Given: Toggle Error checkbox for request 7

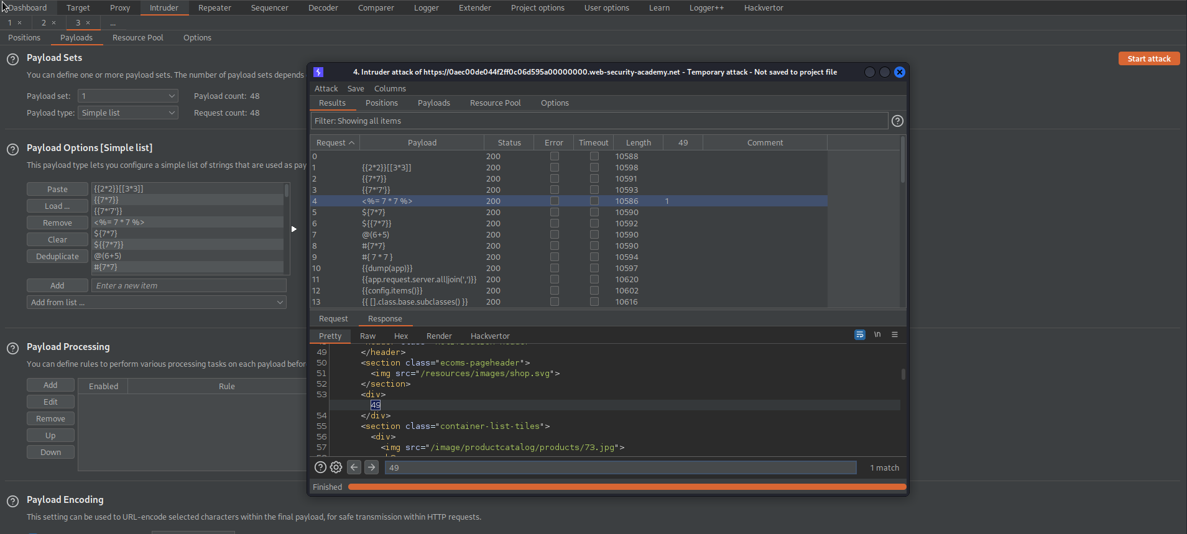Looking at the screenshot, I should [555, 235].
